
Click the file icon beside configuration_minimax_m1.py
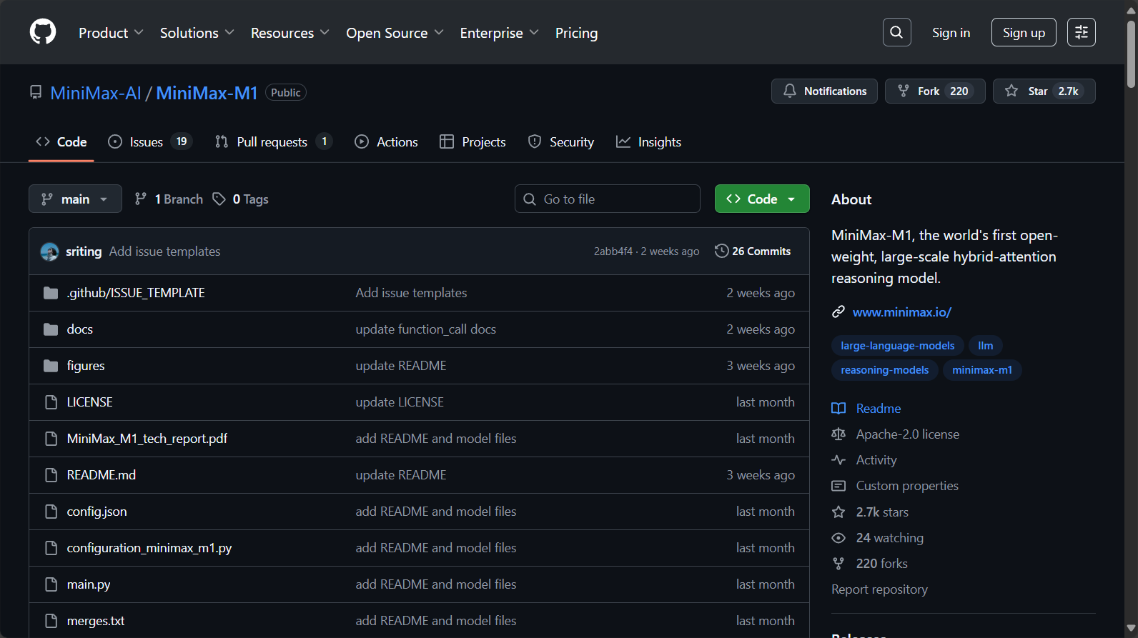(51, 548)
